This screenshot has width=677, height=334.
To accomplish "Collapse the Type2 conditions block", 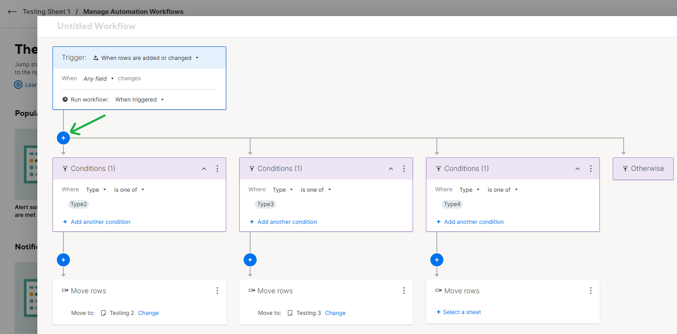I will [x=204, y=169].
